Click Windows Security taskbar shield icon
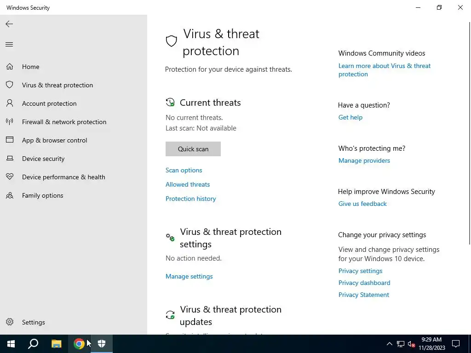The image size is (471, 353). pos(102,344)
